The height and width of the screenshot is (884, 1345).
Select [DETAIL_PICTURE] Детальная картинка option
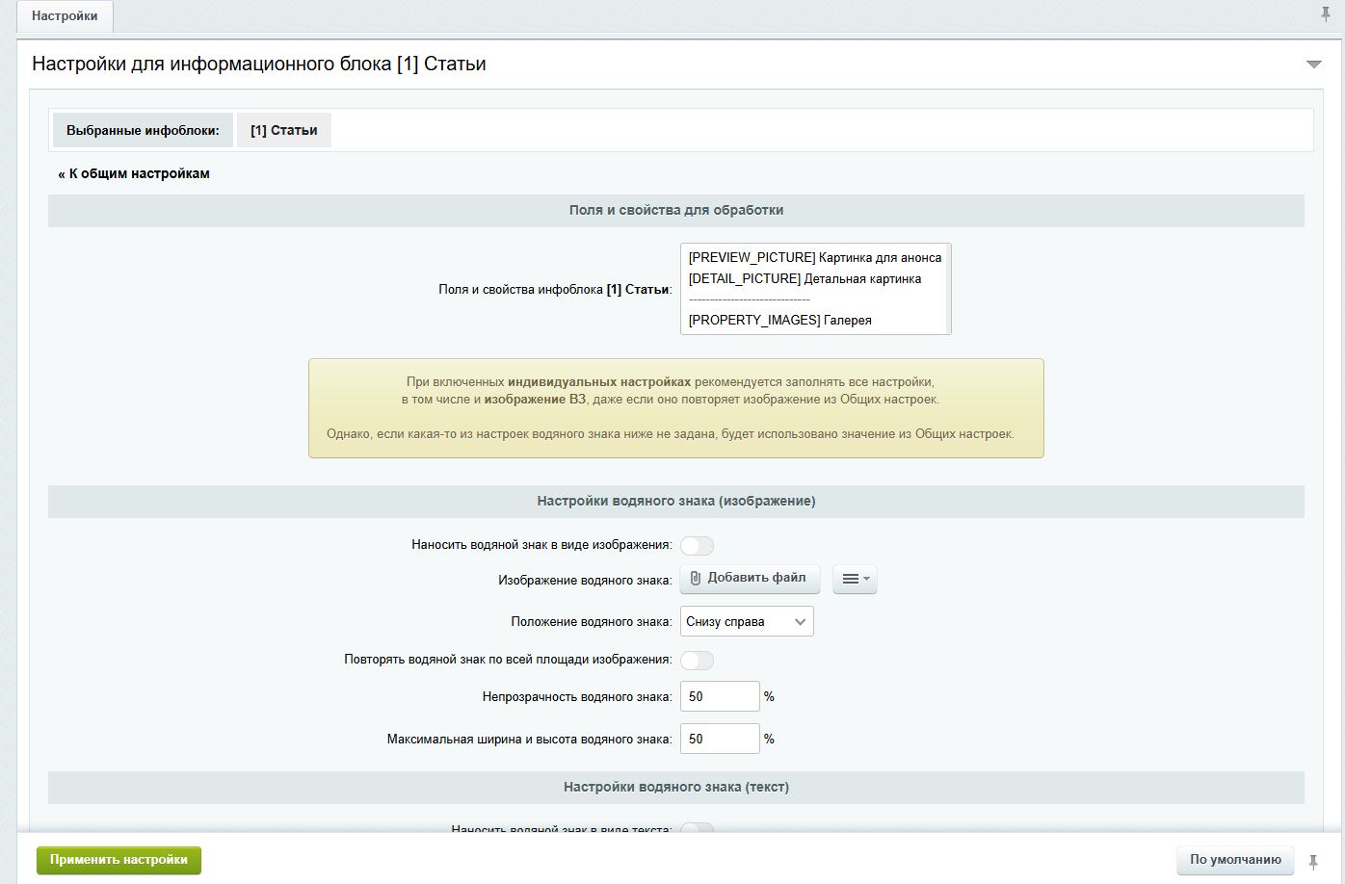tap(804, 278)
